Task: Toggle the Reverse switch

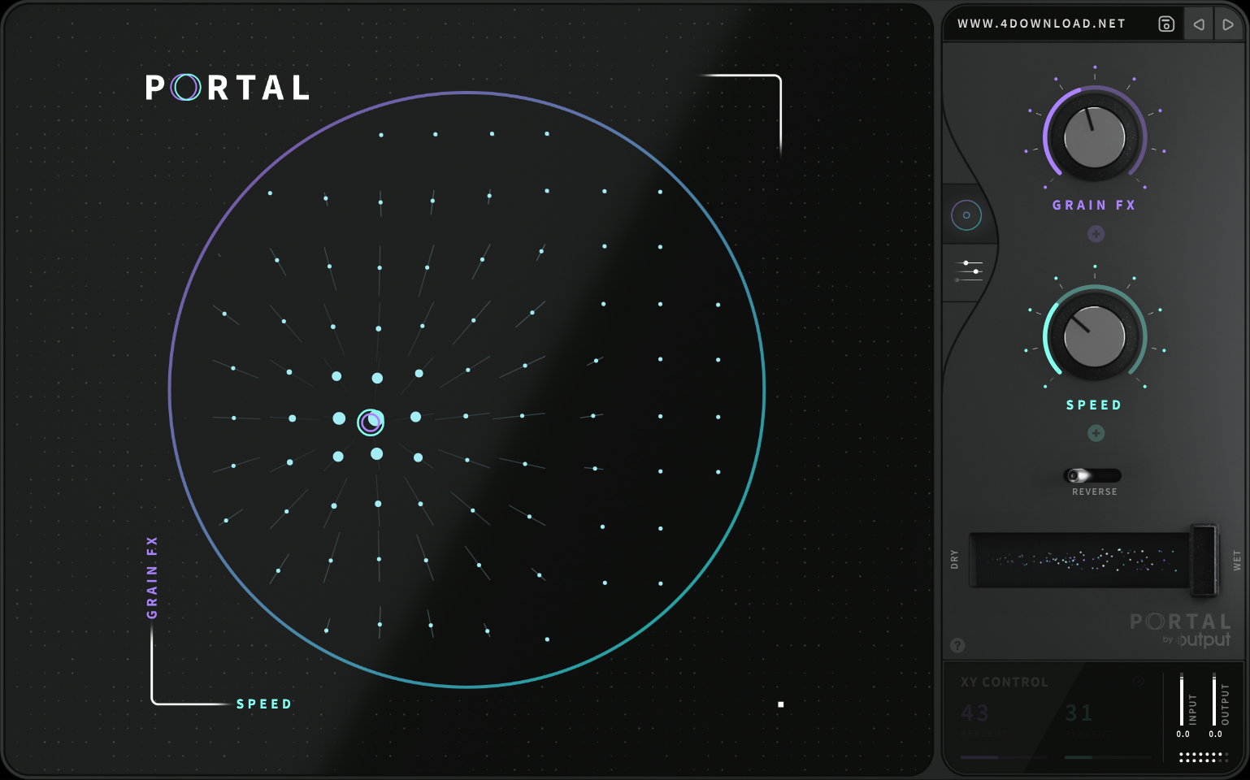Action: (1092, 475)
